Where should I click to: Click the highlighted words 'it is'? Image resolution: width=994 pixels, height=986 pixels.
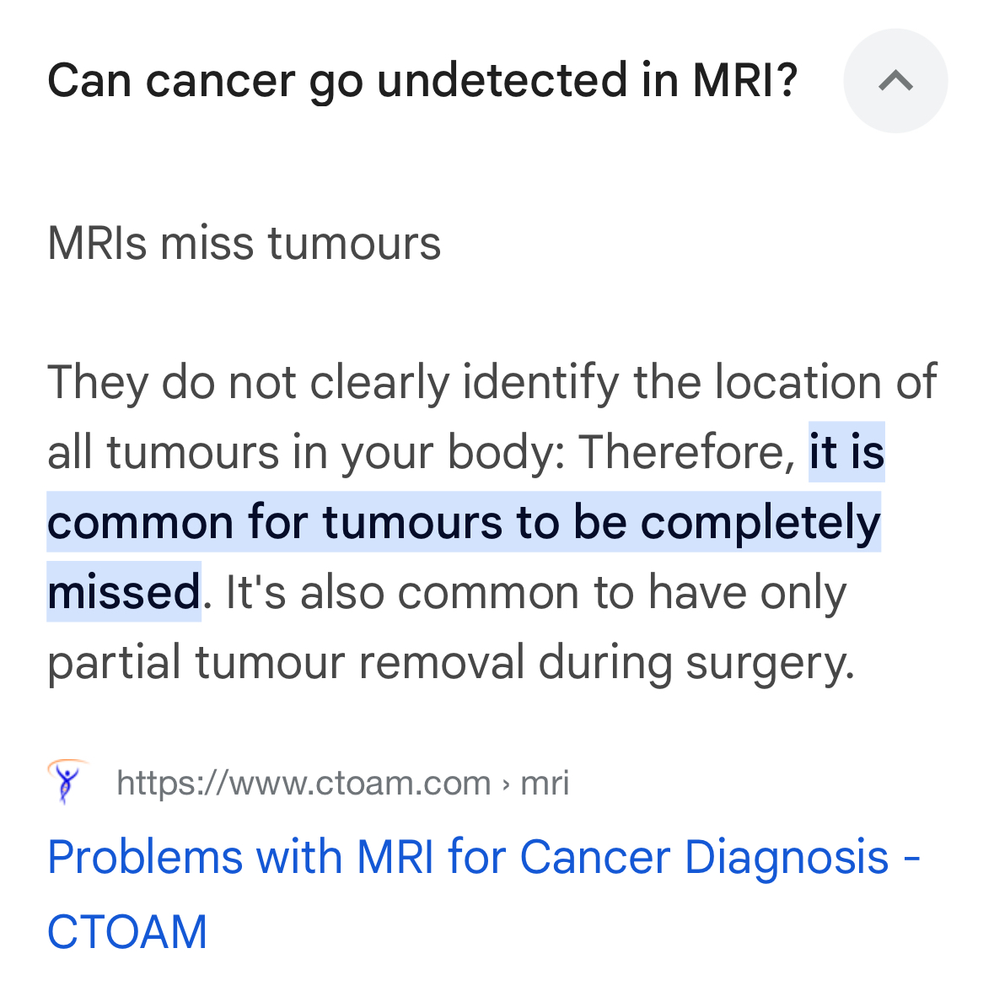pos(846,452)
